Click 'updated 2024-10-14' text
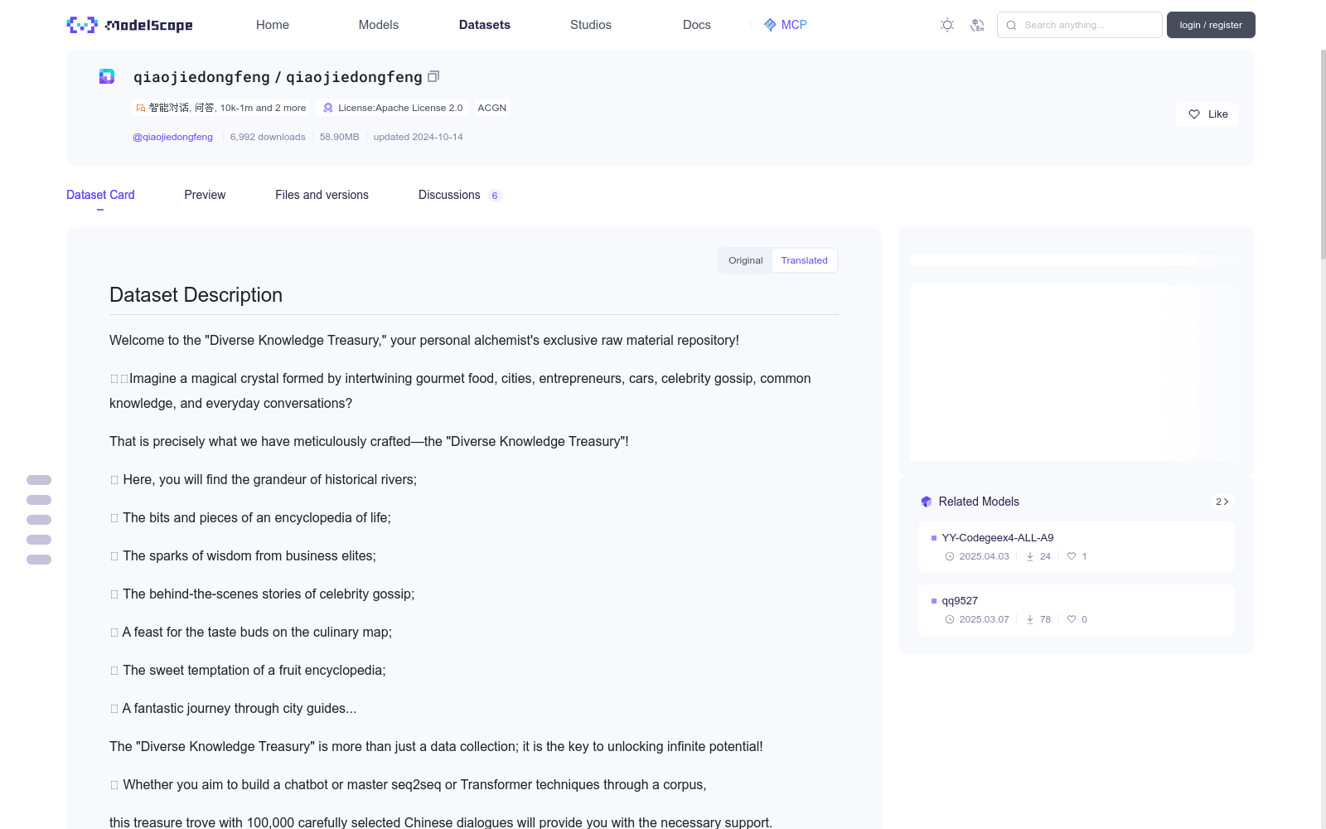1326x829 pixels. tap(418, 137)
